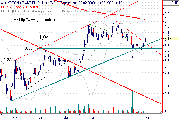Click the XX BBD [Close, 20, 2] indicator label
The image size is (179, 120).
33,11
